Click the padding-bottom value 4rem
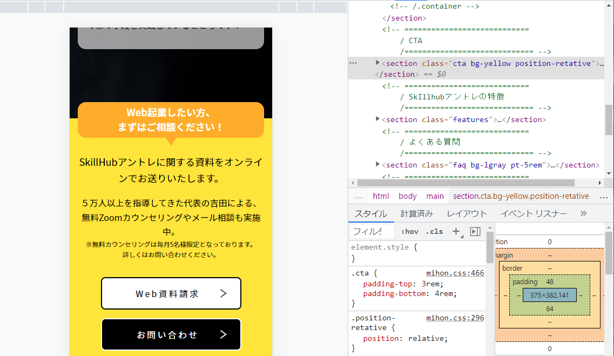Viewport: 614px width, 356px height. click(x=444, y=294)
